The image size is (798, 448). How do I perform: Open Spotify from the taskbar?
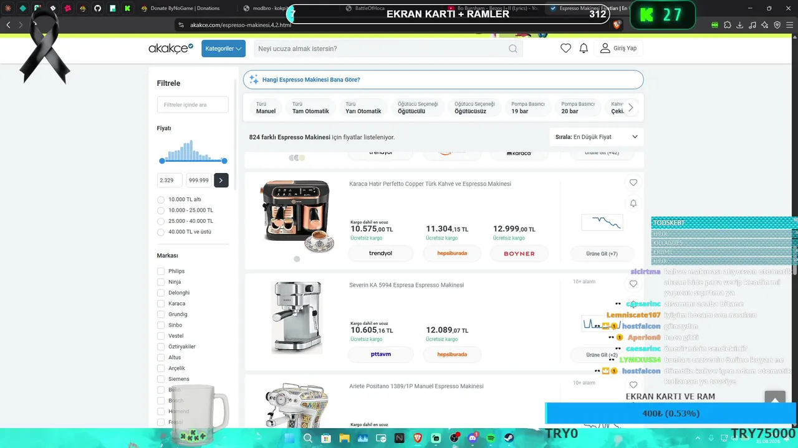coord(491,438)
